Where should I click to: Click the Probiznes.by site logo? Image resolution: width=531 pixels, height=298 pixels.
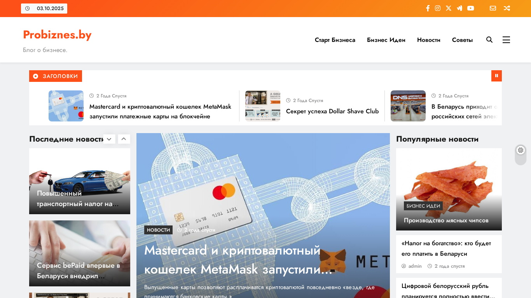pyautogui.click(x=57, y=35)
